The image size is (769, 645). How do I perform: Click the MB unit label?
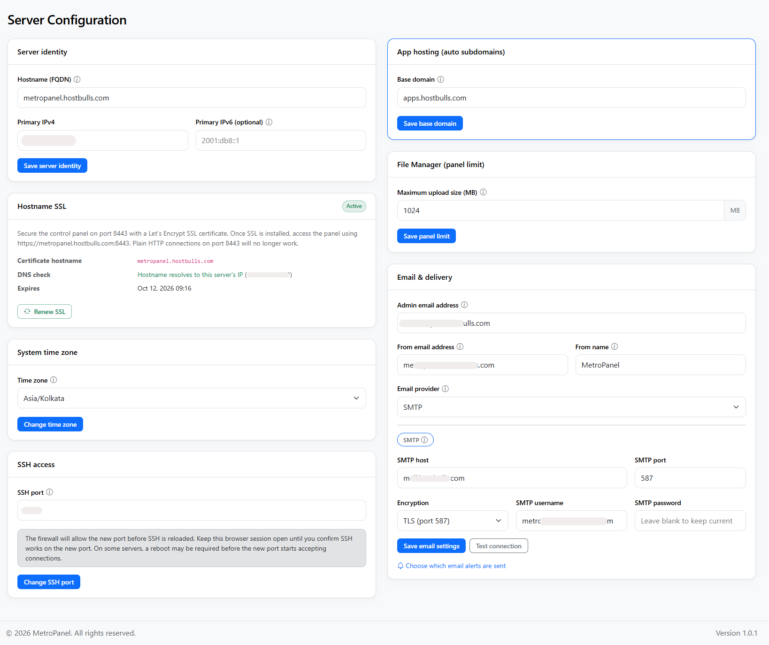735,210
